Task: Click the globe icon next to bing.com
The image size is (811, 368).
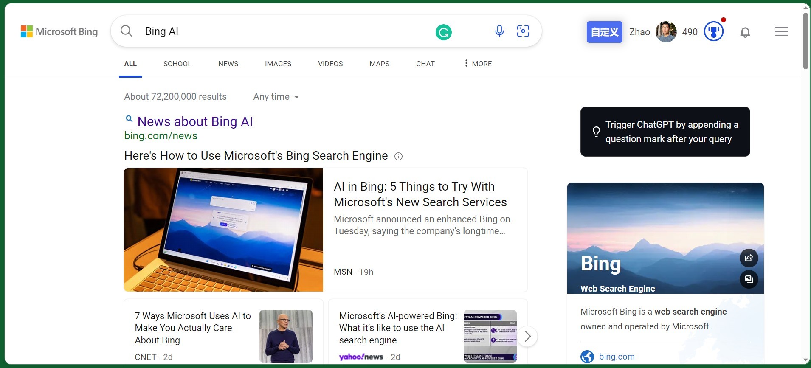Action: 587,357
